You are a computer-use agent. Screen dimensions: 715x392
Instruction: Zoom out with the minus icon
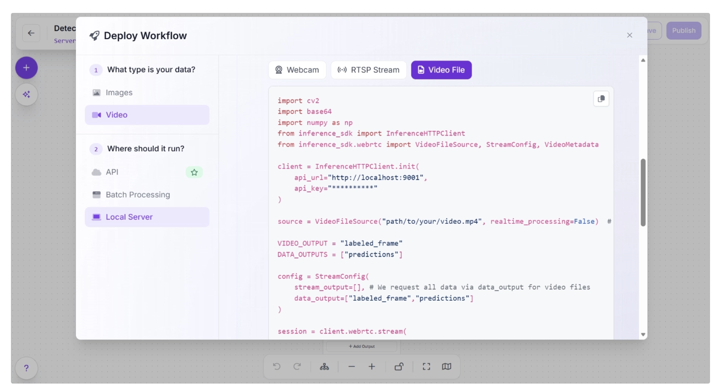[352, 367]
